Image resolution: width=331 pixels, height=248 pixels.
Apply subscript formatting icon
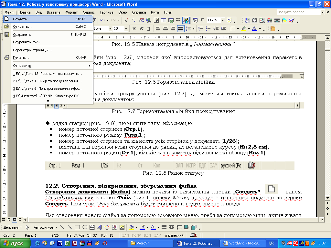133,20
